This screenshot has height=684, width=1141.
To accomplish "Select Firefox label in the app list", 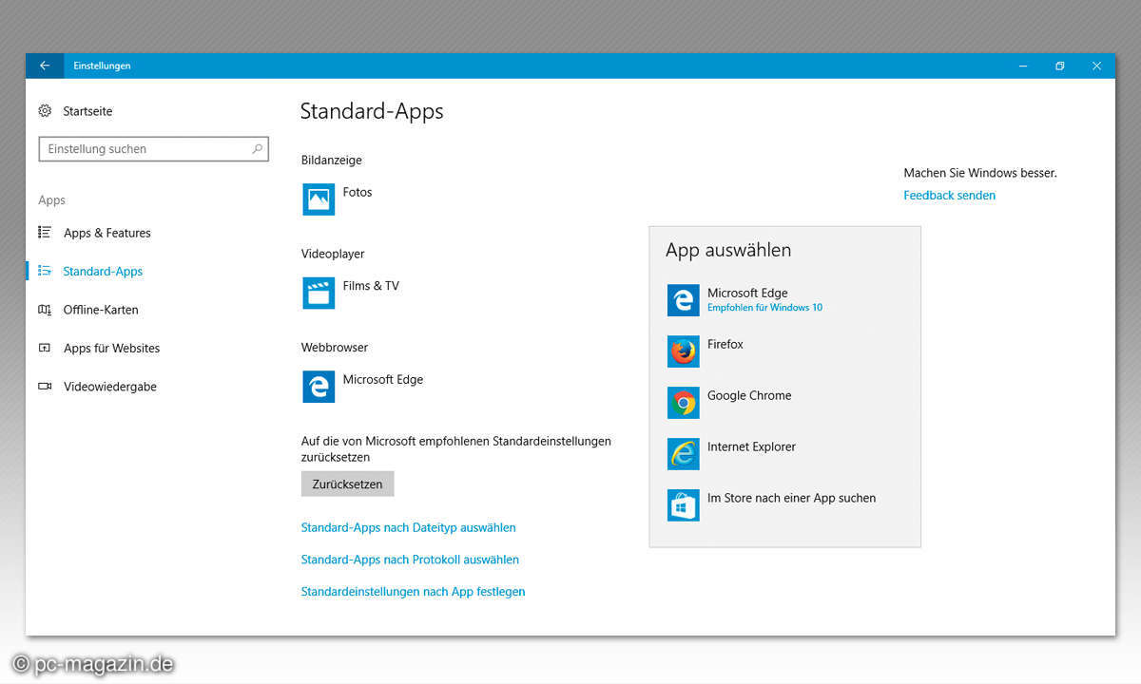I will [x=725, y=344].
